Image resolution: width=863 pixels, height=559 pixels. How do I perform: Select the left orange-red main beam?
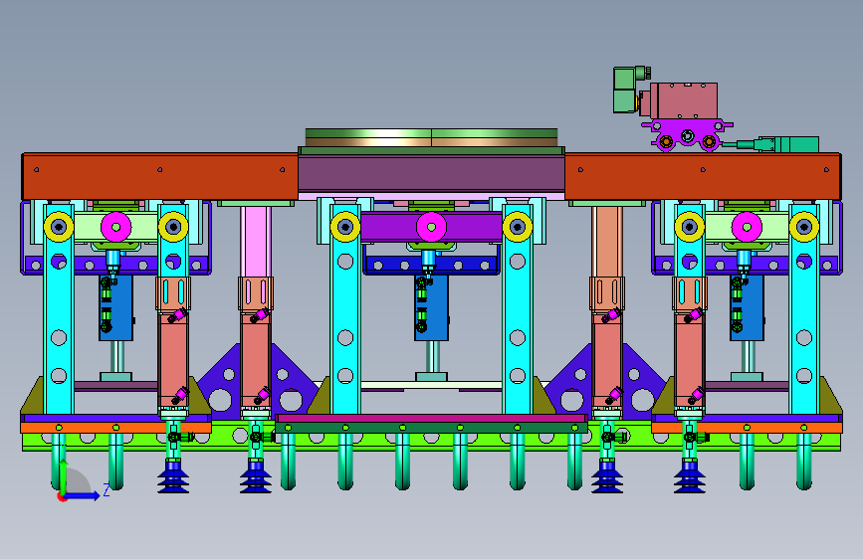point(159,176)
